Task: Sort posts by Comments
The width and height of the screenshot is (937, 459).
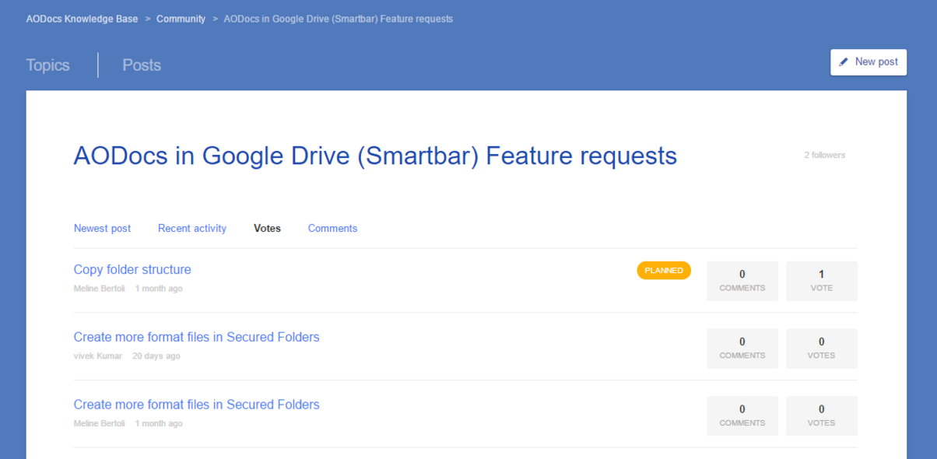Action: [332, 229]
